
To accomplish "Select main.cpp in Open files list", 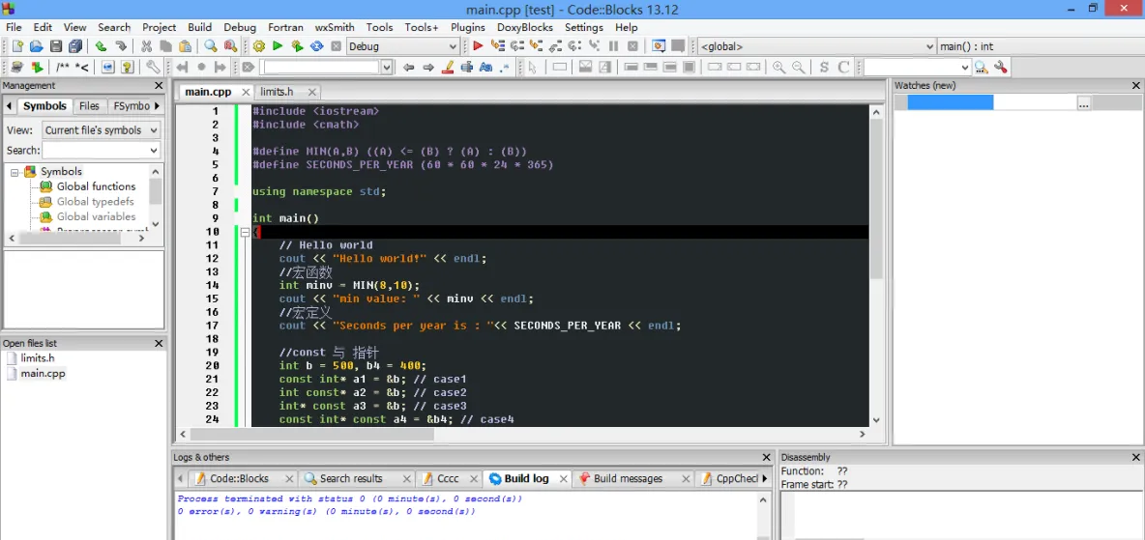I will (x=44, y=374).
